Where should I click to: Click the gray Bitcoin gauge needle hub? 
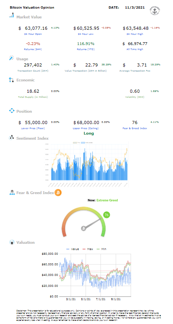coord(84,229)
